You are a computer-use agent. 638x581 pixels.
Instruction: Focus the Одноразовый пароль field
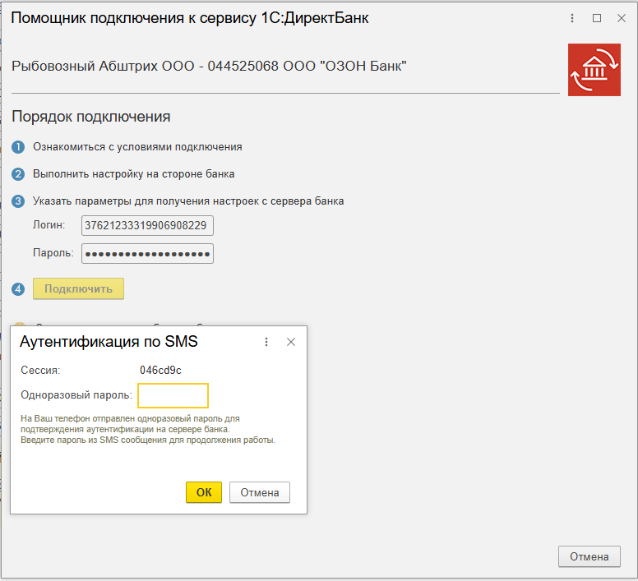point(173,395)
